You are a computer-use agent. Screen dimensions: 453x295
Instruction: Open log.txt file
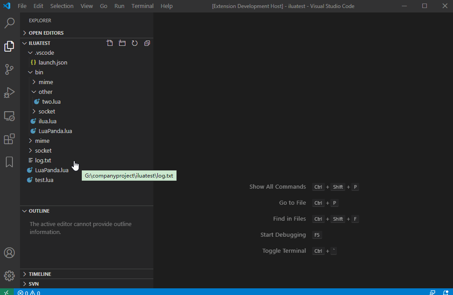pos(87,161)
